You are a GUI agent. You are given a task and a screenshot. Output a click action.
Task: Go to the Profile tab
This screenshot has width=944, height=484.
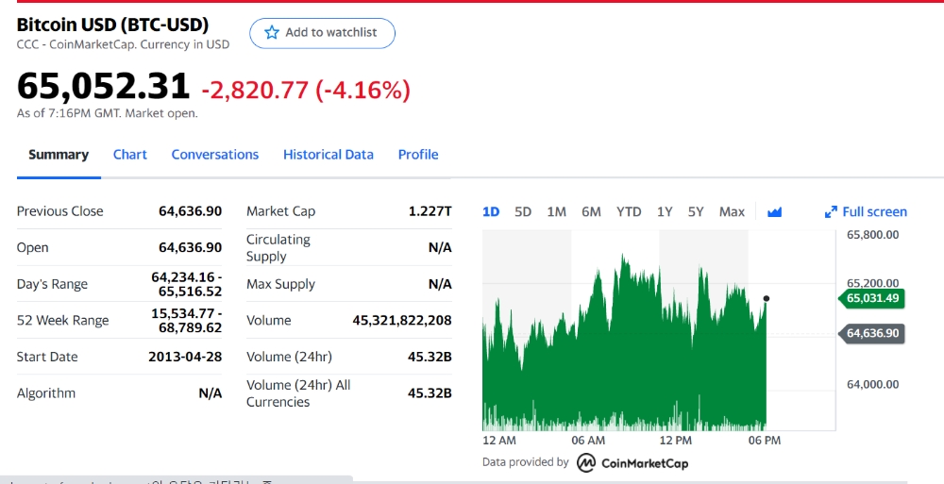pos(418,155)
